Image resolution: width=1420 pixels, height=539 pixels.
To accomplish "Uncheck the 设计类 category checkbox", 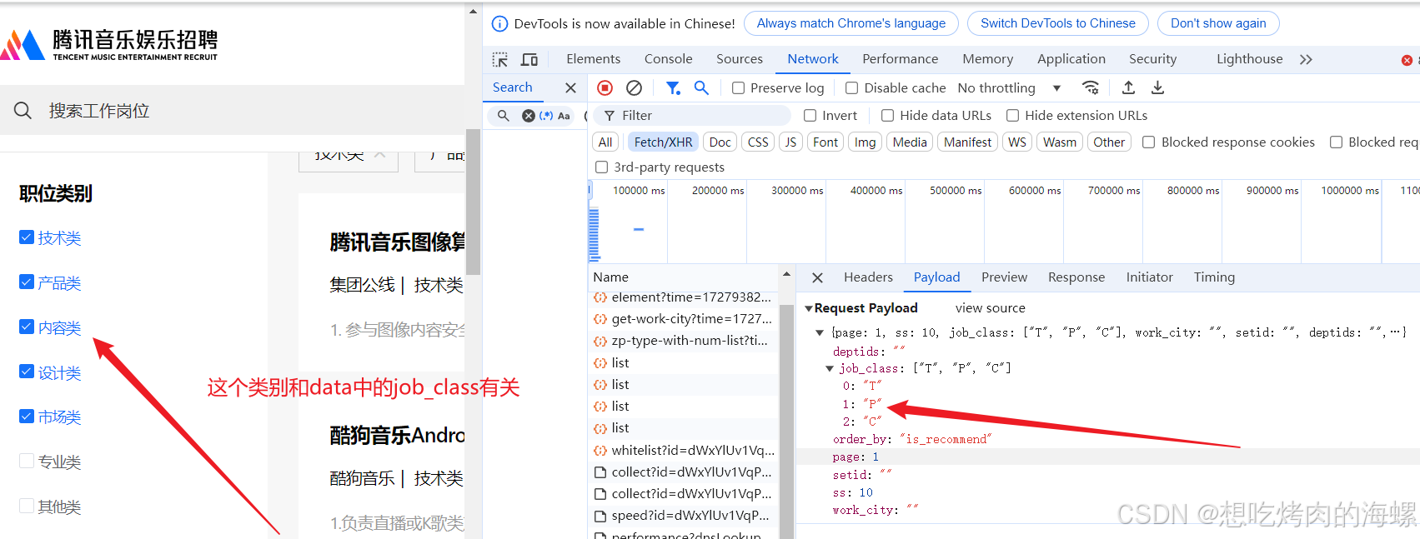I will point(27,372).
